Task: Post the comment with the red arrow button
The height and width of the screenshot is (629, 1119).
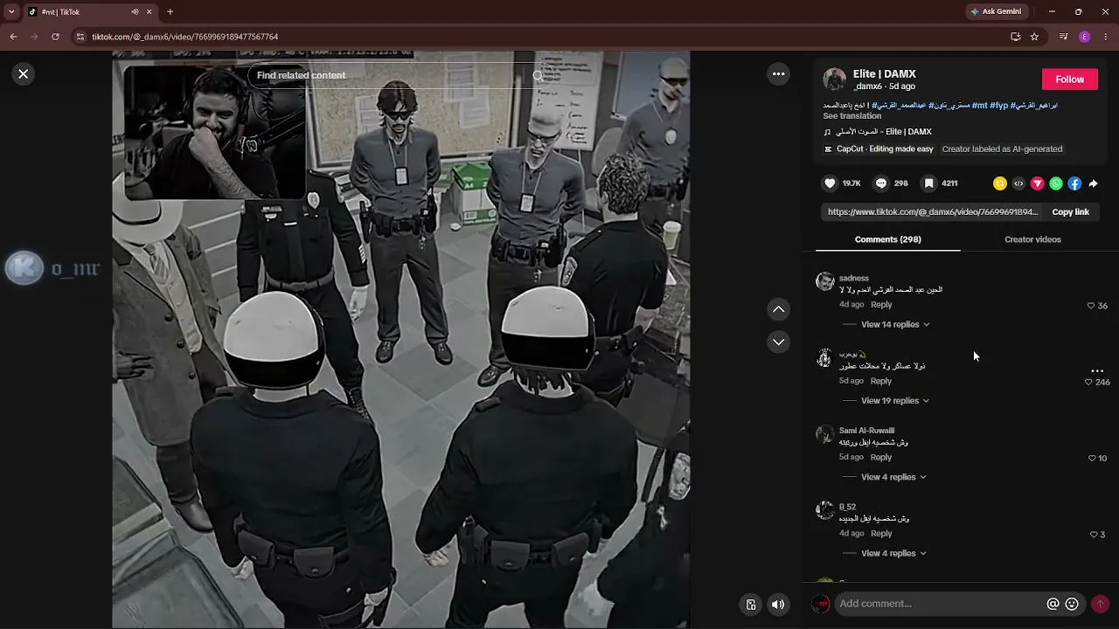Action: 1100,604
